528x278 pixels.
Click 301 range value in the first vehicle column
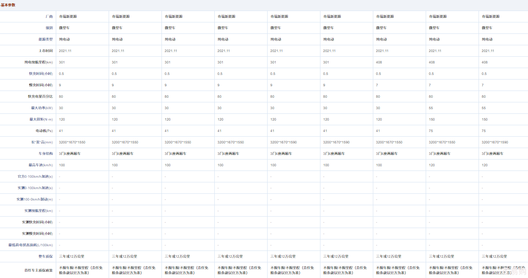(x=62, y=62)
